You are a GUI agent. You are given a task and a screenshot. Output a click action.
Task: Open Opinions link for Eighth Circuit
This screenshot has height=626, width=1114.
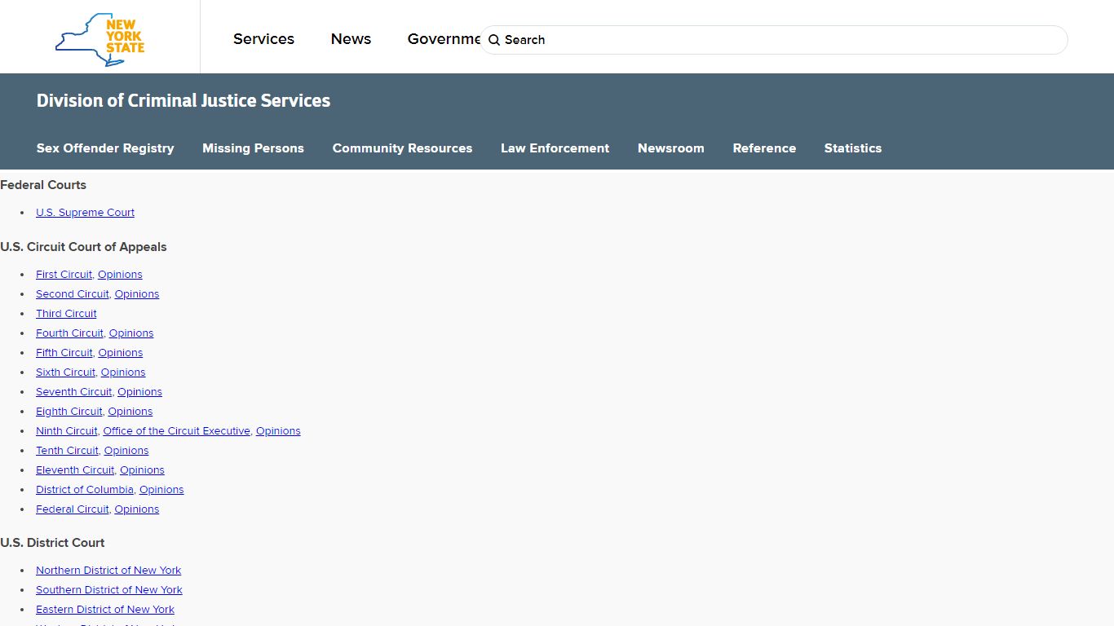click(130, 412)
